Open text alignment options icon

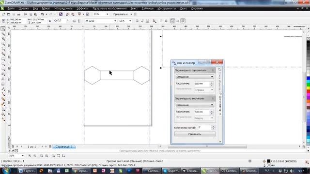[x=154, y=21]
